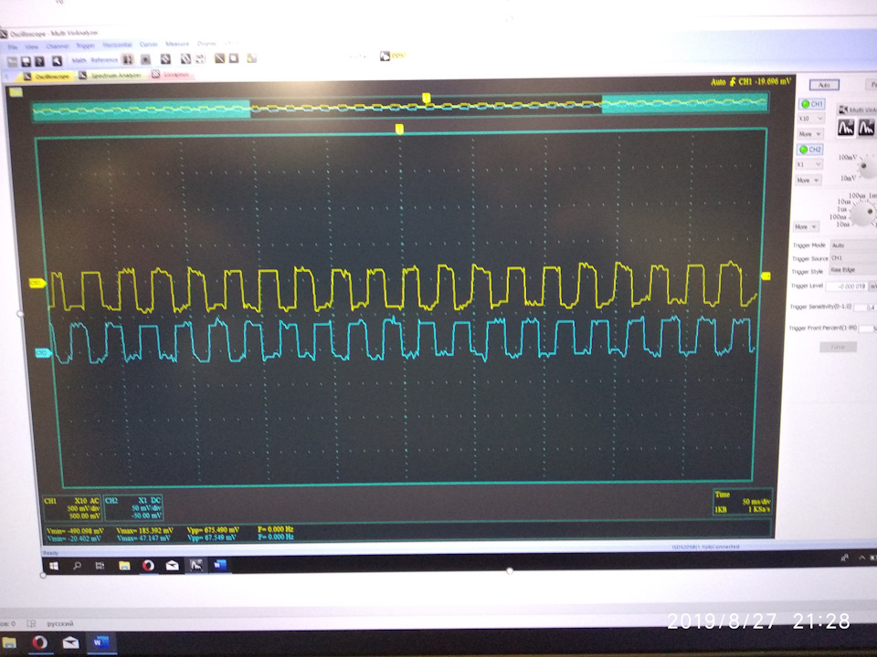Open the Trigger menu
The image size is (877, 657).
(x=86, y=46)
